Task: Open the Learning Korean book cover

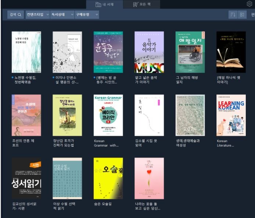Action: tap(231, 115)
